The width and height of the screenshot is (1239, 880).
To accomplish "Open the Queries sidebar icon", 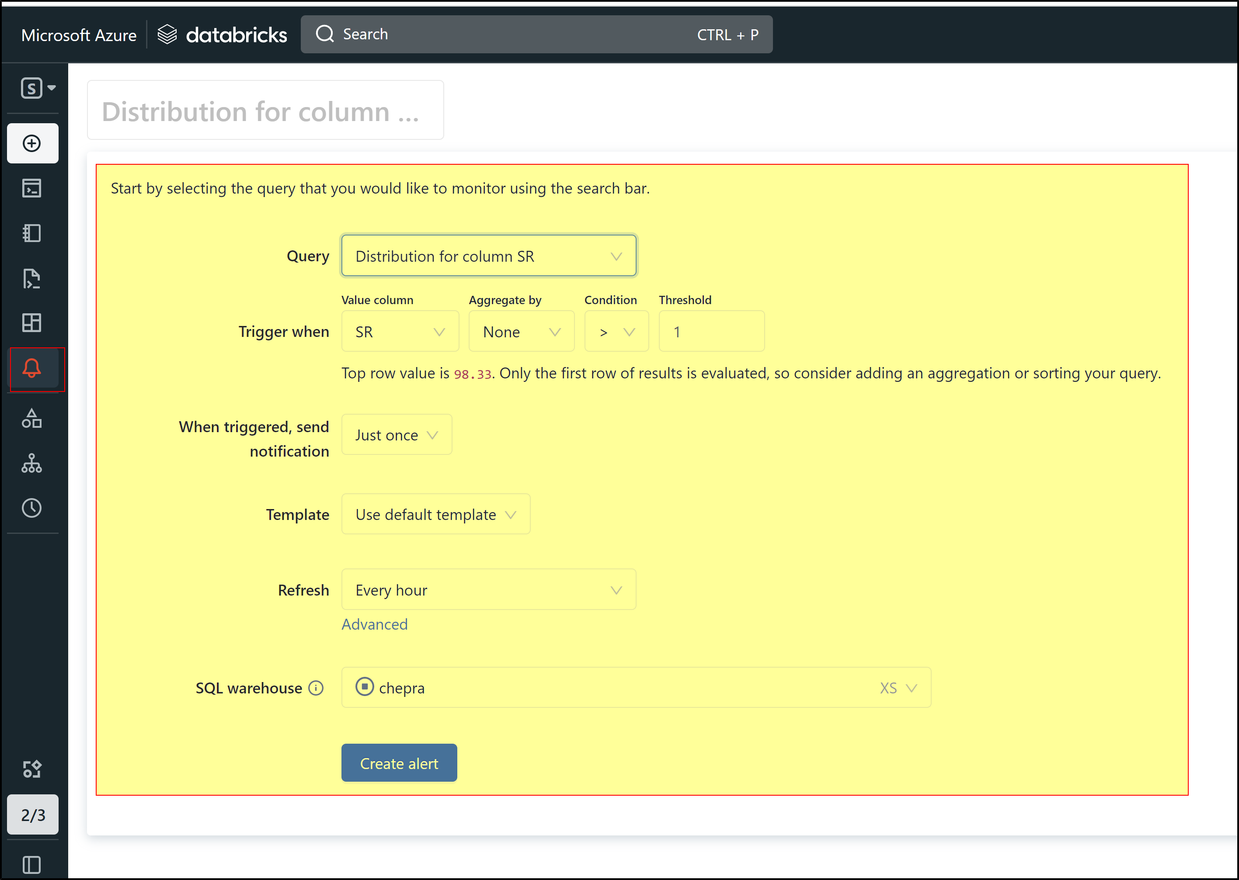I will pyautogui.click(x=32, y=278).
